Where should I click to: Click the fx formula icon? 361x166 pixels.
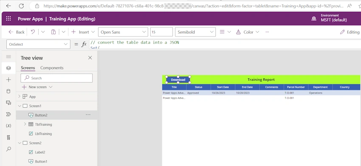pos(84,44)
